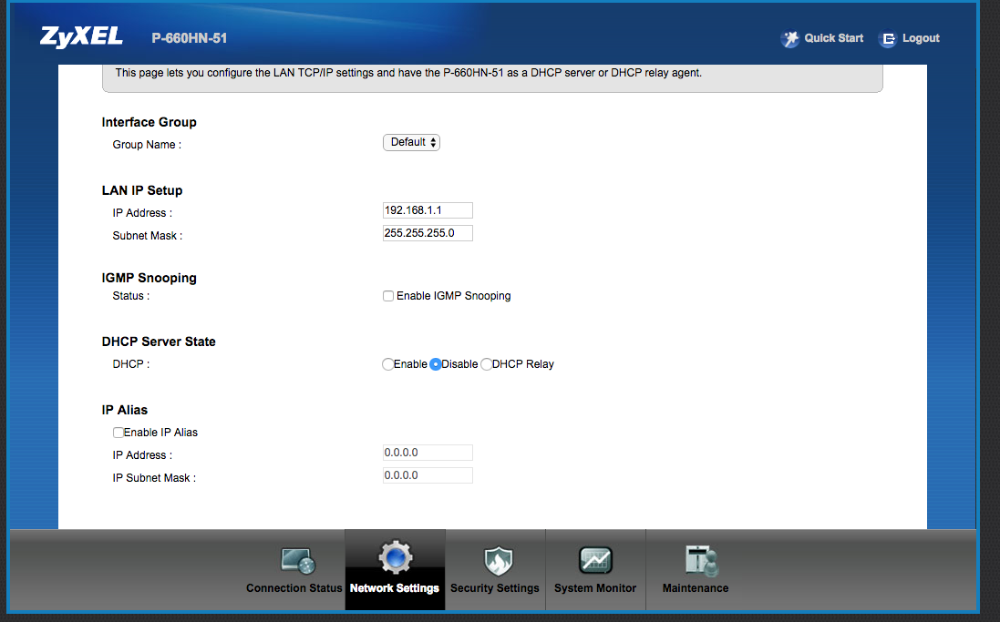The height and width of the screenshot is (622, 1000).
Task: Click the DHCP Server State heading
Action: tap(159, 342)
